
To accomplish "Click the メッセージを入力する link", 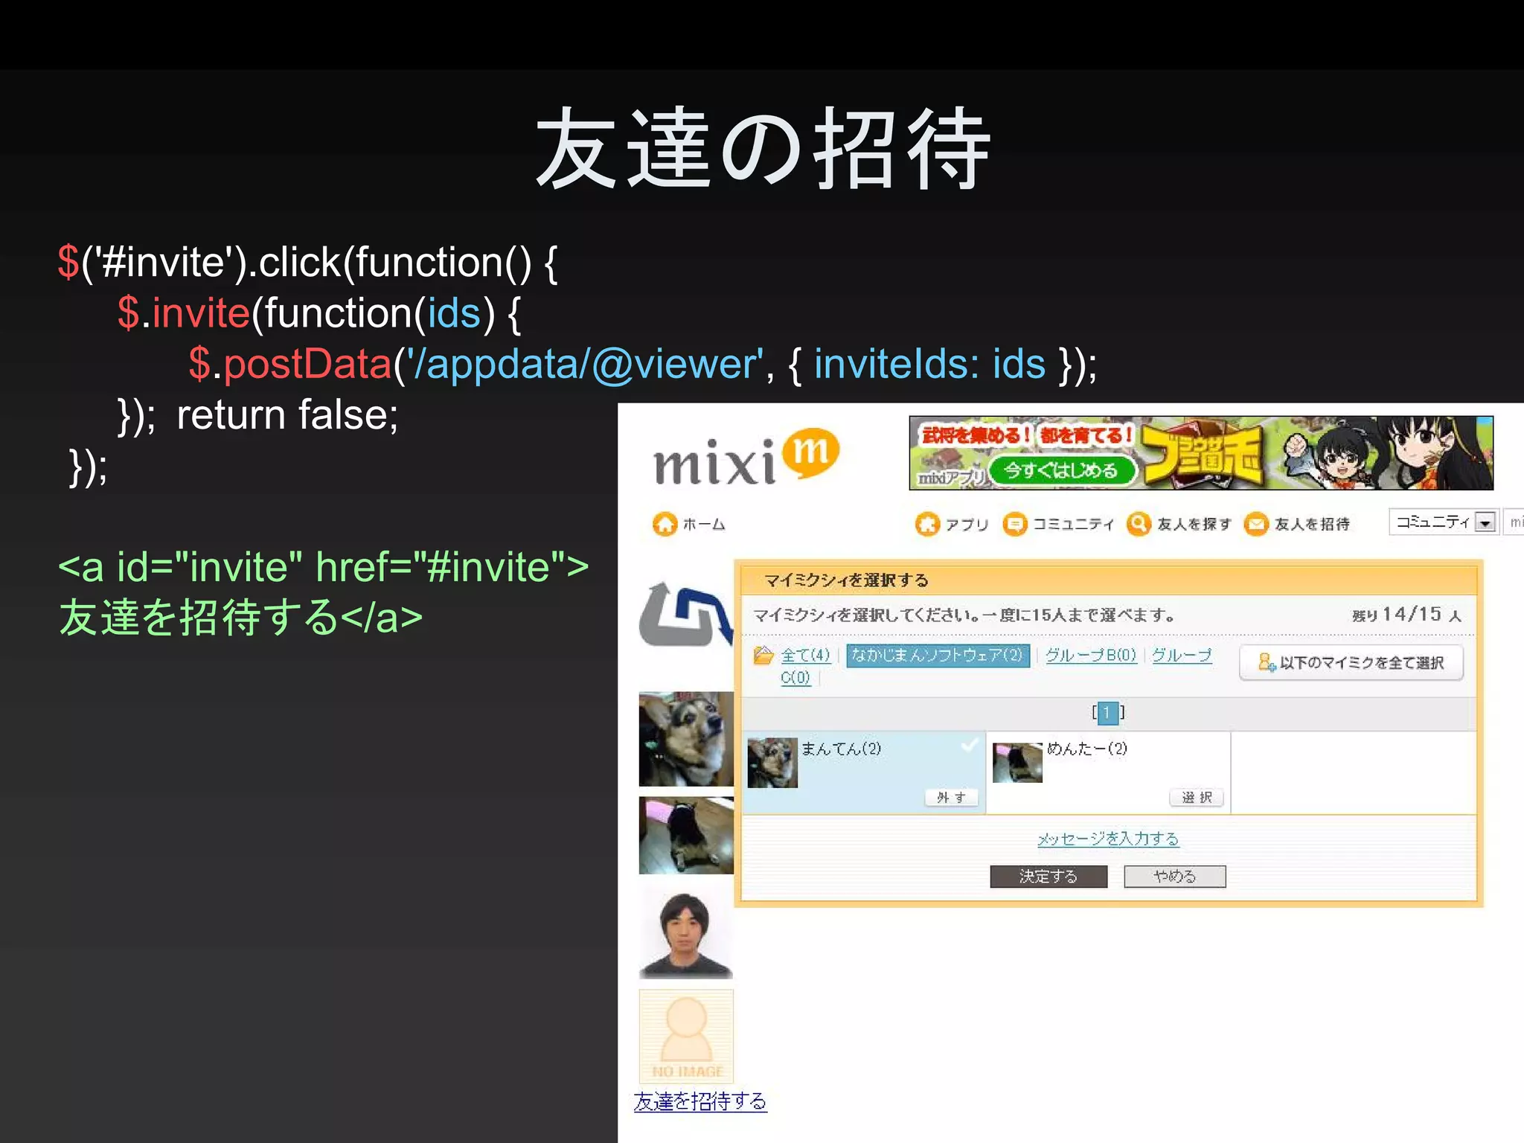I will 1108,839.
